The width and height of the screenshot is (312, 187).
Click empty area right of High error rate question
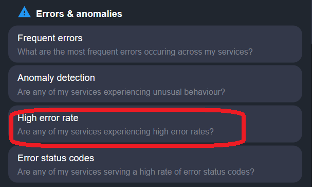pyautogui.click(x=272, y=132)
